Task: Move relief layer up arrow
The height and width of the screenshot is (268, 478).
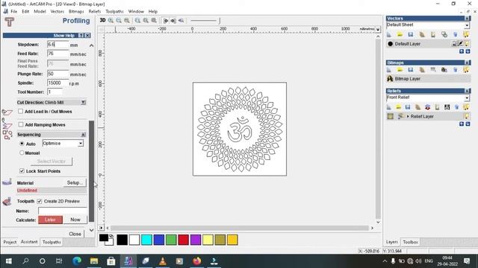Action: [462, 124]
